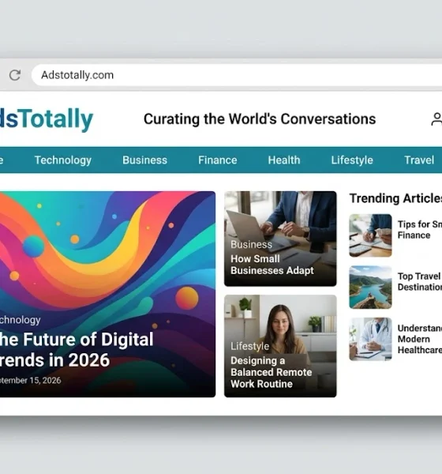Click the Lifestyle category label on card
Image resolution: width=442 pixels, height=474 pixels.
(249, 346)
